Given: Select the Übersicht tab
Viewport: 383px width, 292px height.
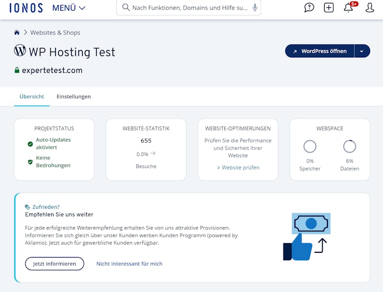Looking at the screenshot, I should coord(32,96).
